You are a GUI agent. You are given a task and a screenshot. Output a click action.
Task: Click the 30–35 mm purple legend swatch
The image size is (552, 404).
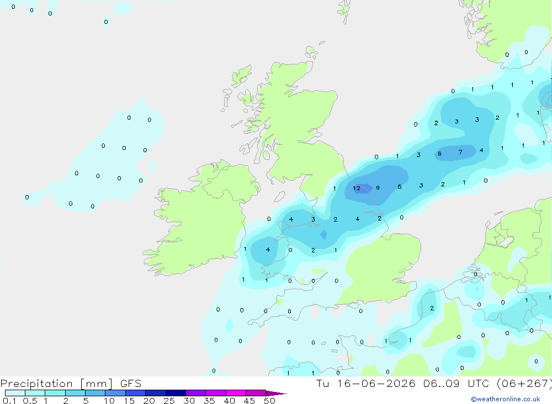(x=196, y=393)
